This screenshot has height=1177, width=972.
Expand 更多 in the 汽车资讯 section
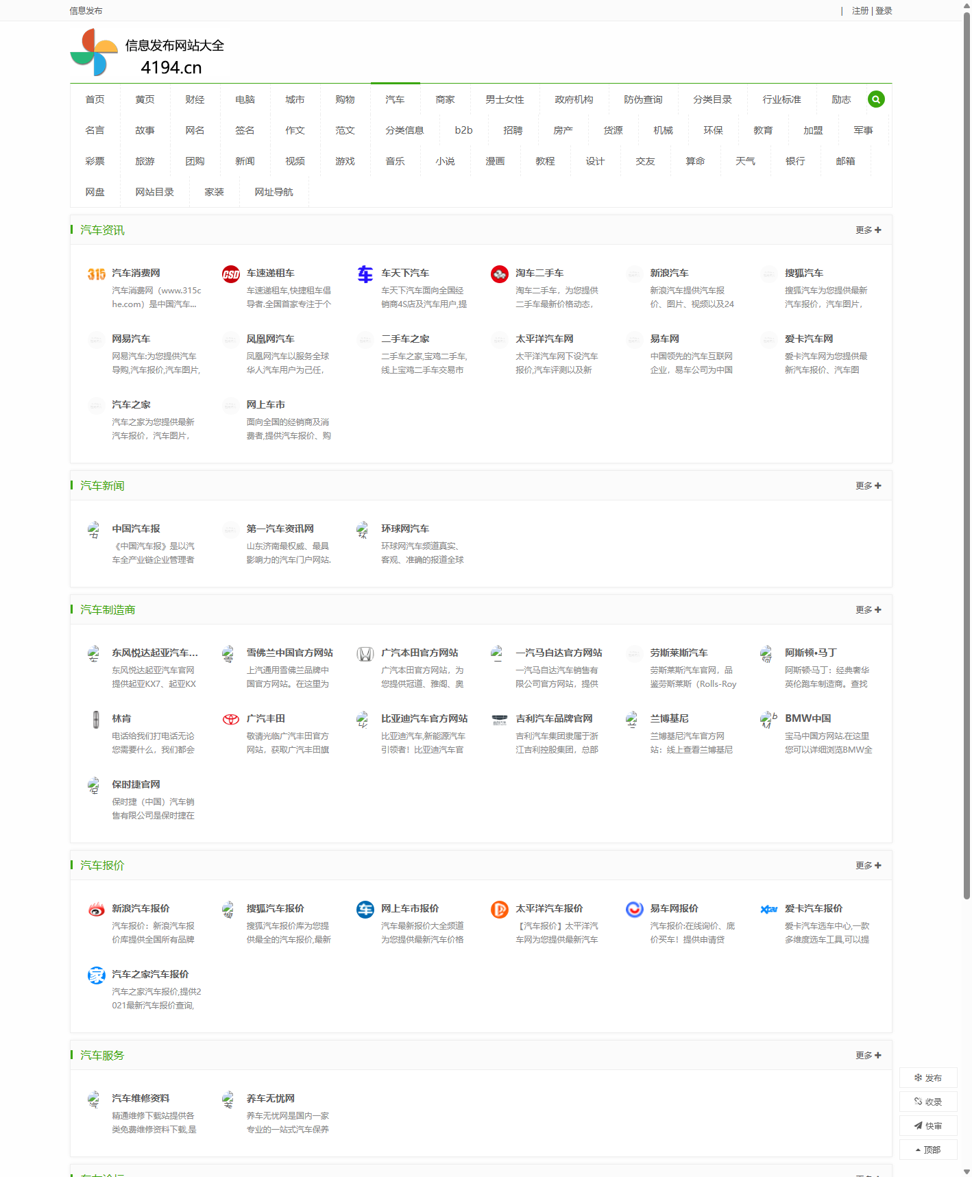(x=868, y=230)
